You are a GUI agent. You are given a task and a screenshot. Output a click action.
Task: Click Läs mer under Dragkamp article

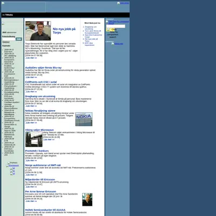(x=31, y=106)
